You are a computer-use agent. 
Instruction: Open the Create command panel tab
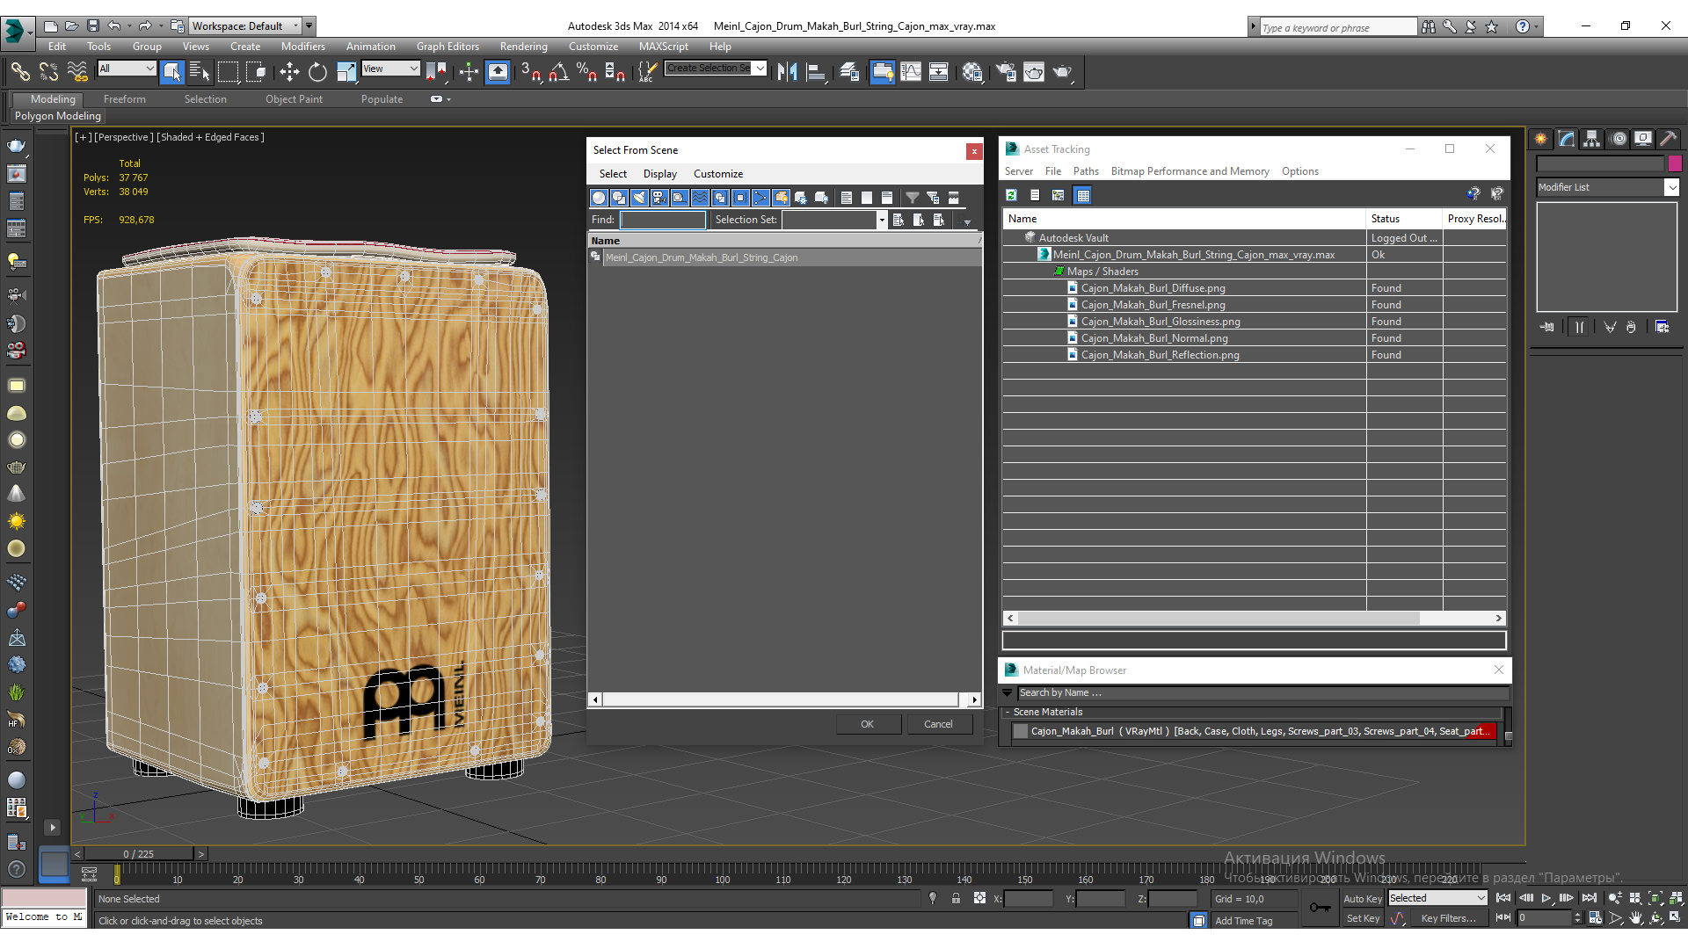coord(1541,139)
